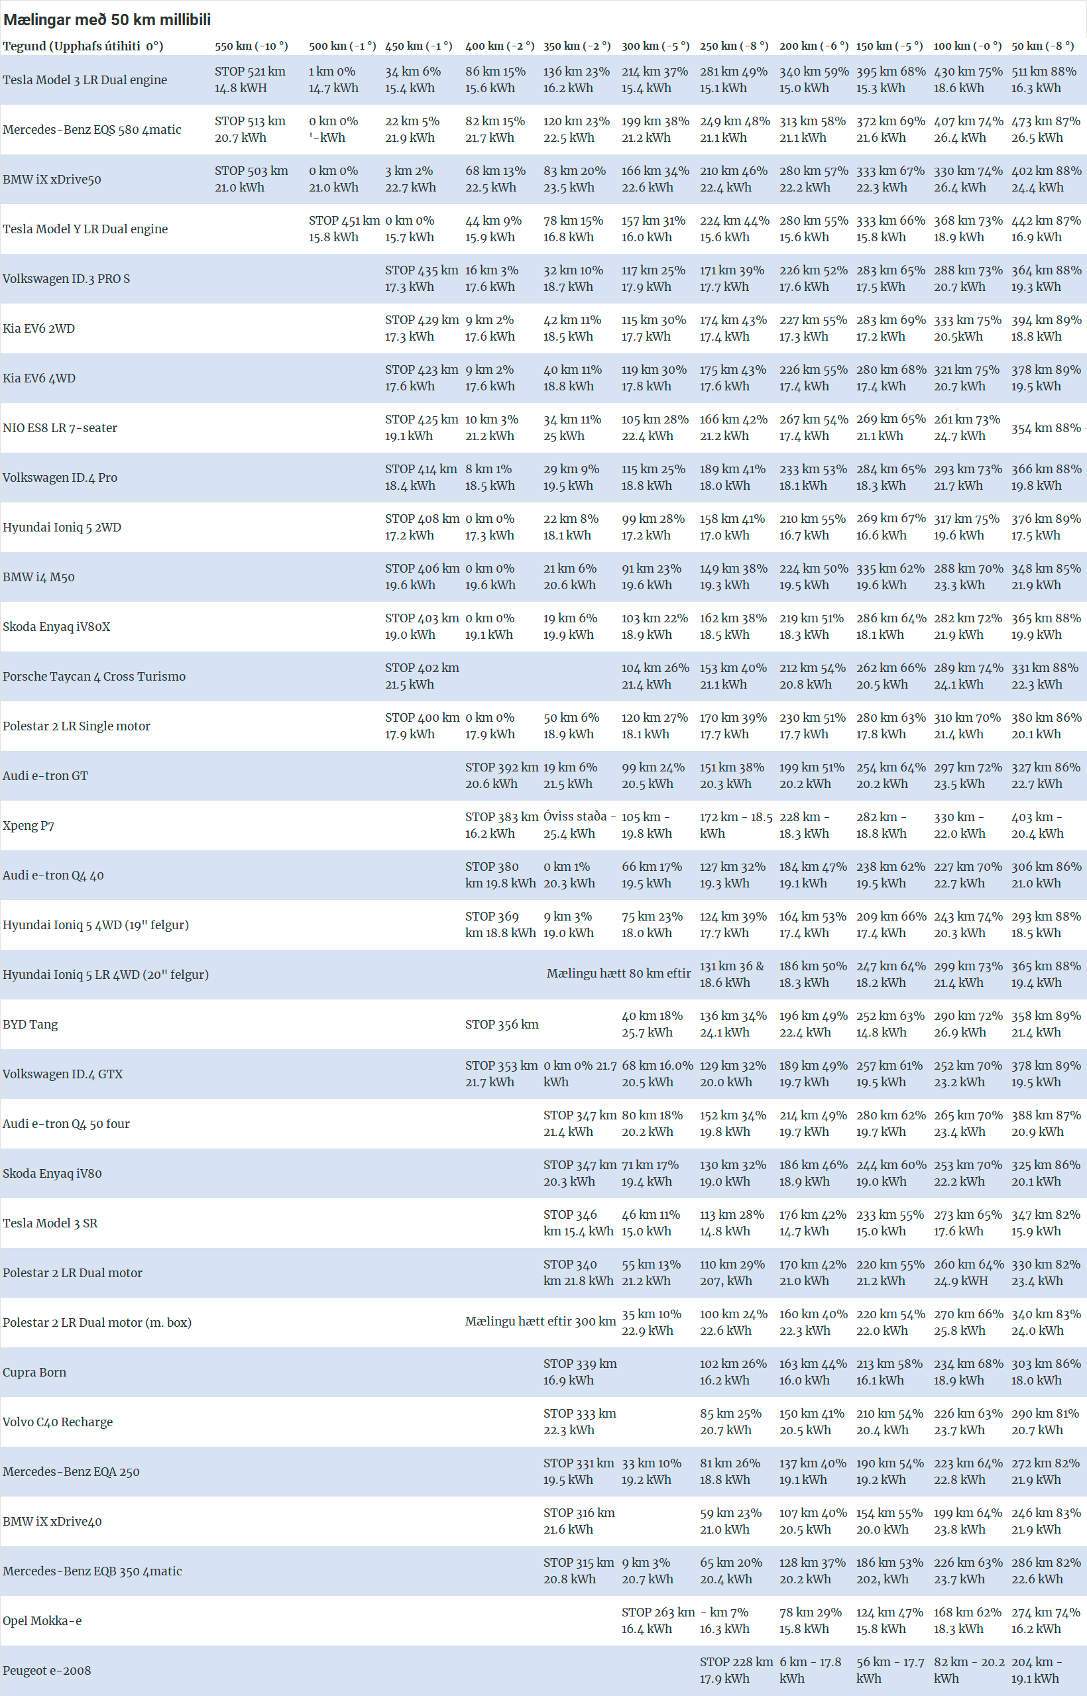Image resolution: width=1087 pixels, height=1696 pixels.
Task: Select the 'Audi e-tron Q4 40' row name
Action: (x=54, y=875)
